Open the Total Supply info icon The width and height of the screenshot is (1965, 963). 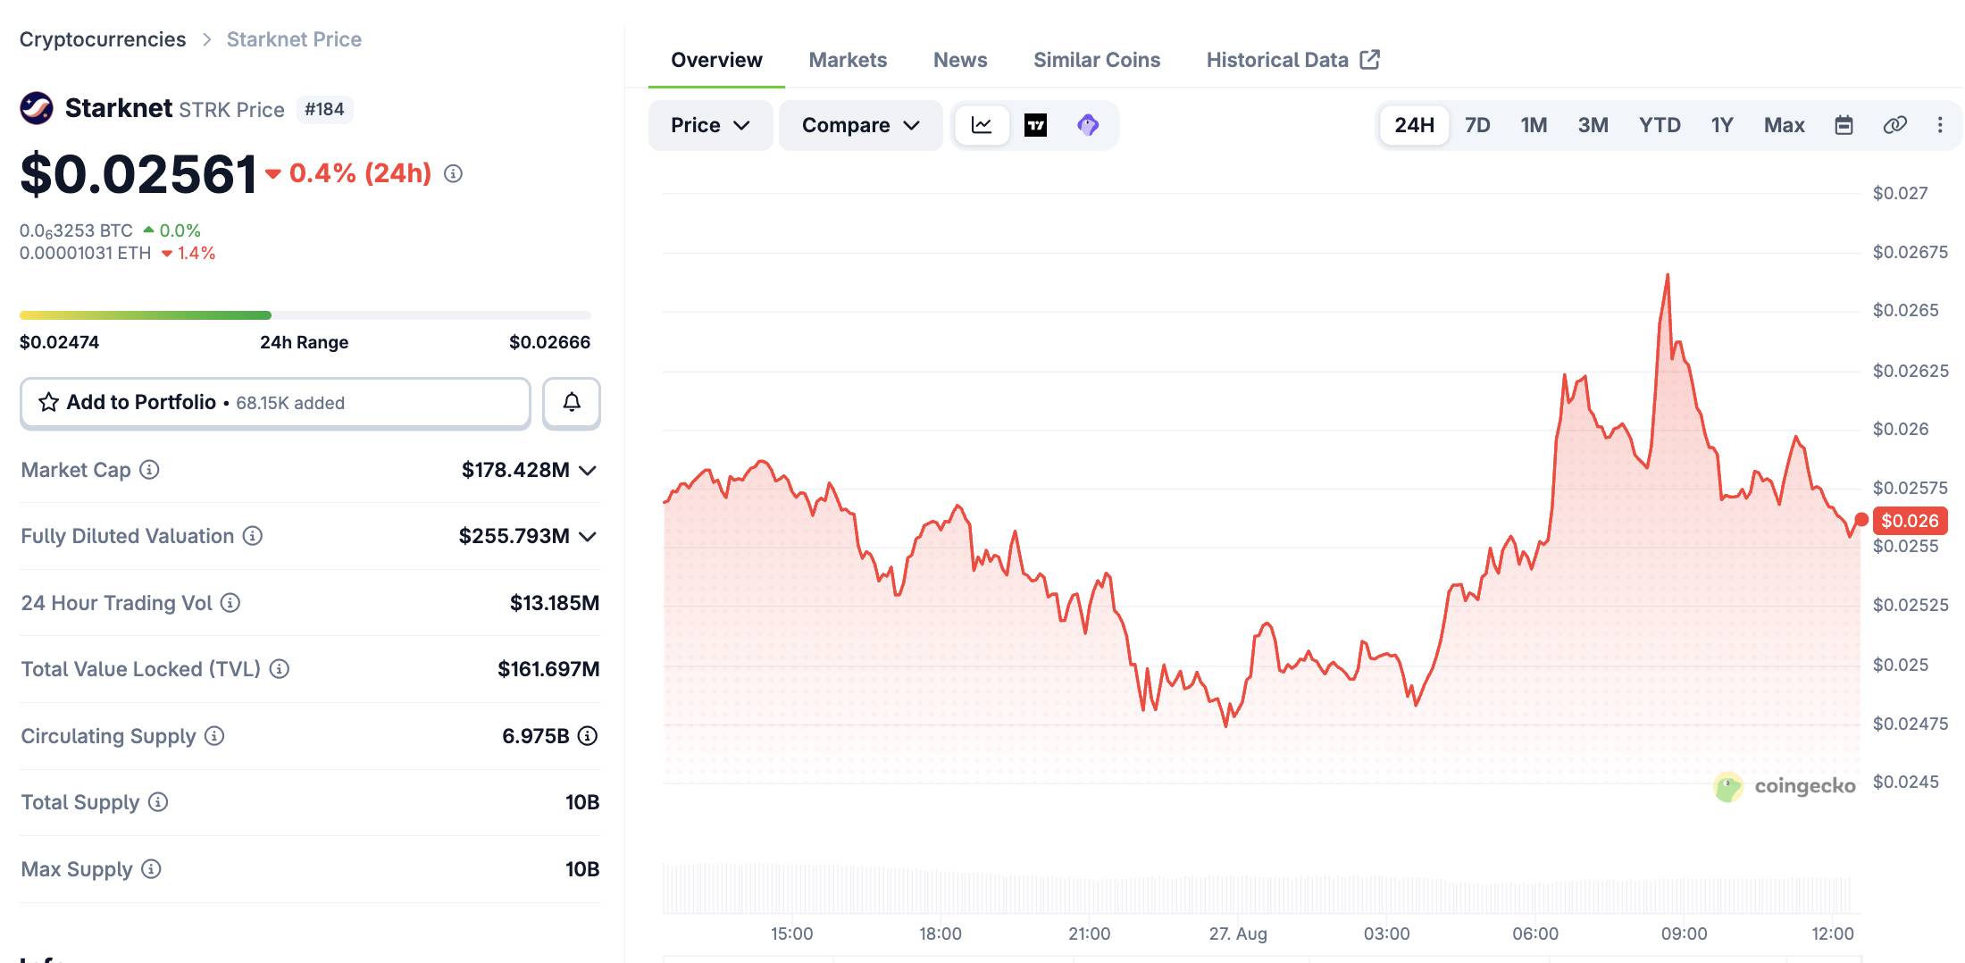(x=158, y=802)
